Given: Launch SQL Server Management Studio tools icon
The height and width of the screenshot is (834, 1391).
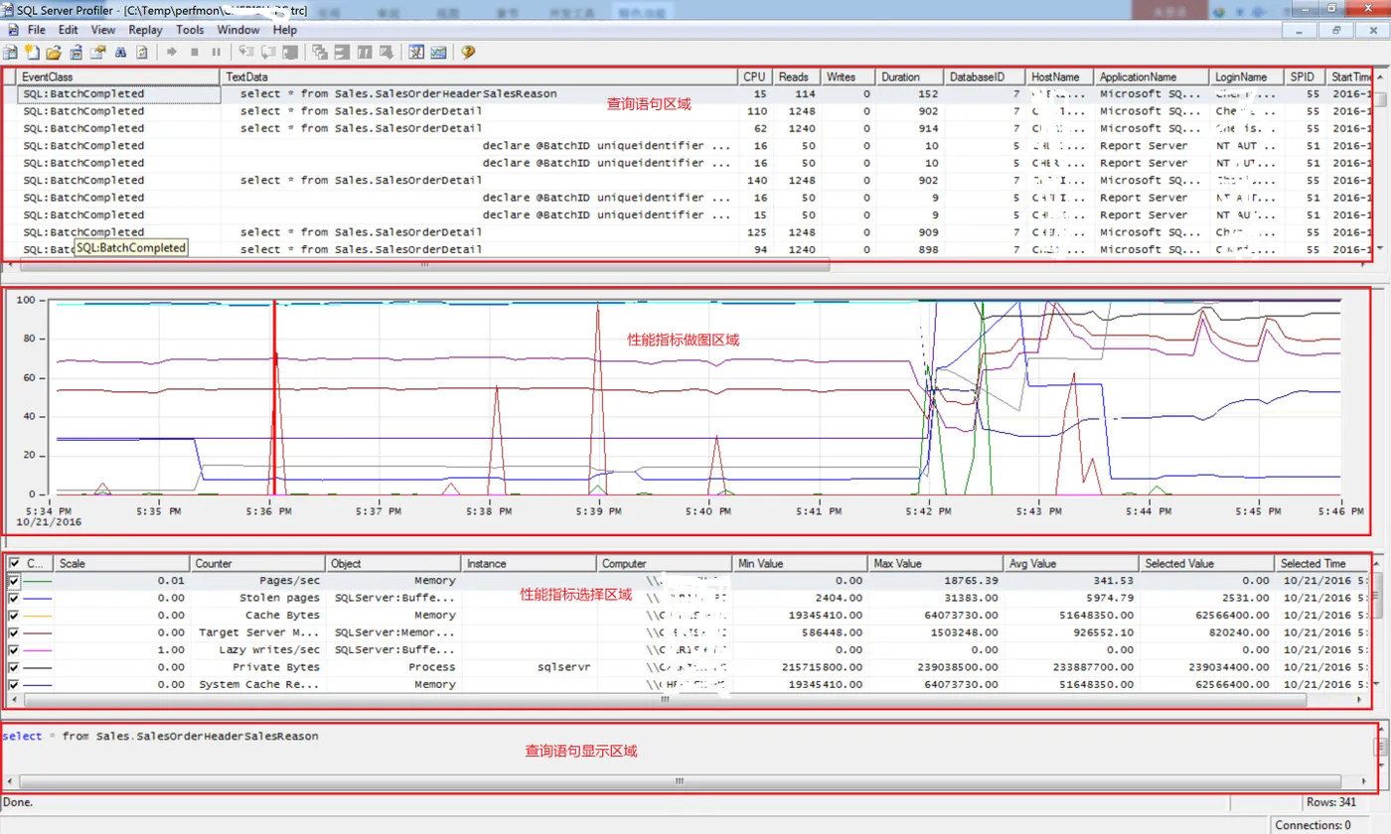Looking at the screenshot, I should click(416, 53).
